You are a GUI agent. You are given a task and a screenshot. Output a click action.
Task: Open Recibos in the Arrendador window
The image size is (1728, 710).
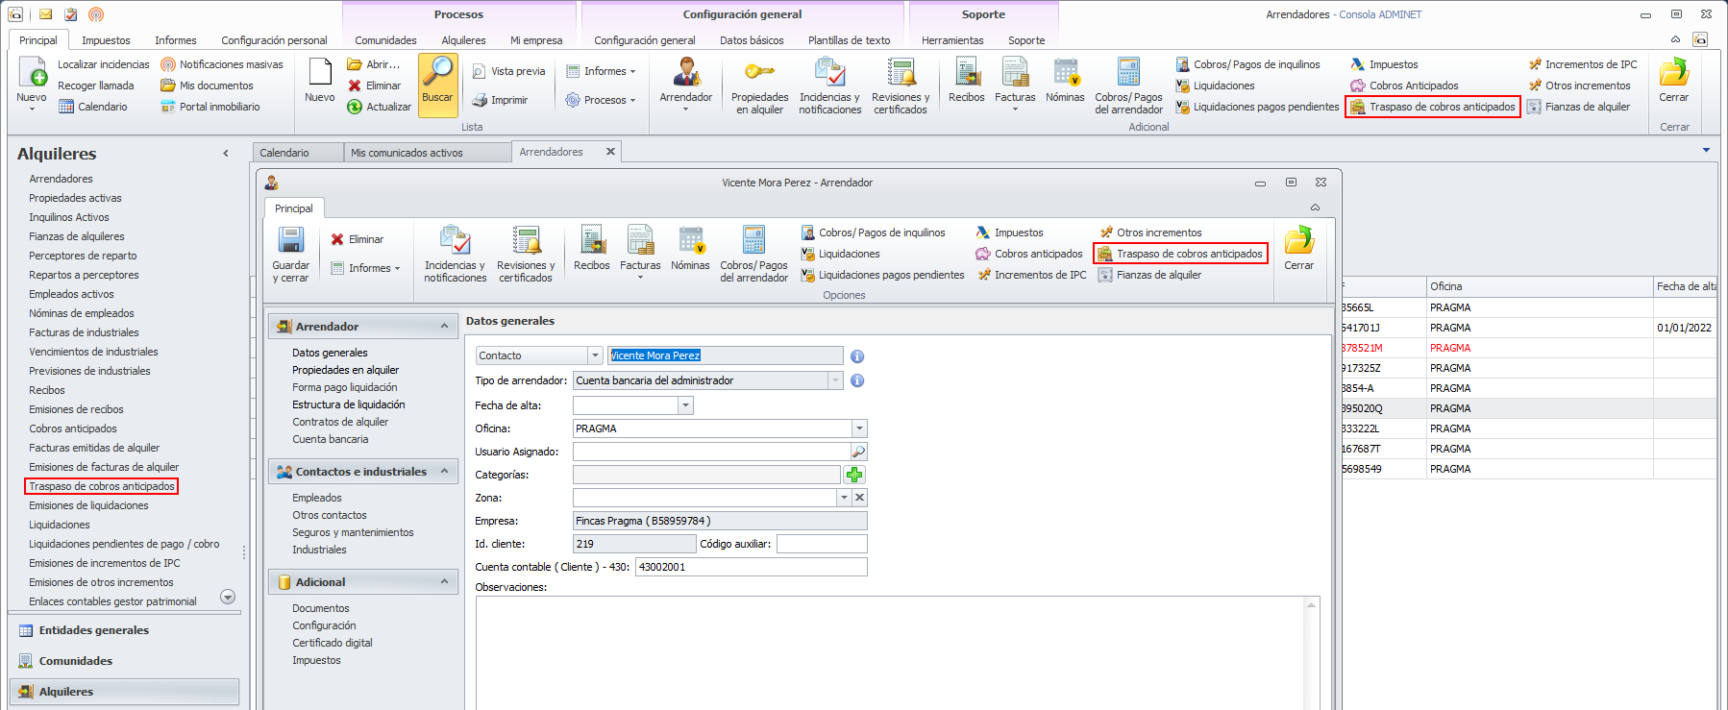point(592,249)
